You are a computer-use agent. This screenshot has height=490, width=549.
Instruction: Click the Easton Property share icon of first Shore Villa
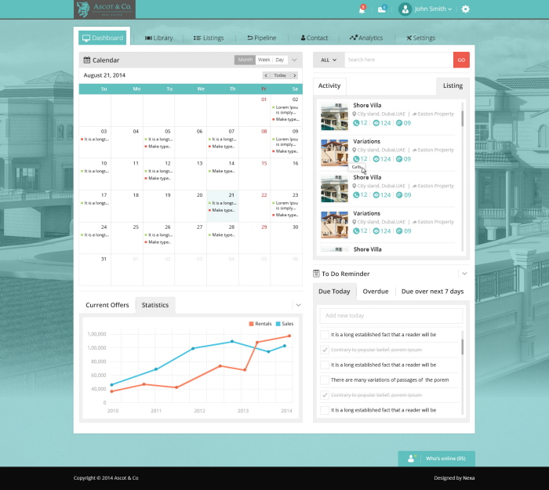(x=415, y=114)
